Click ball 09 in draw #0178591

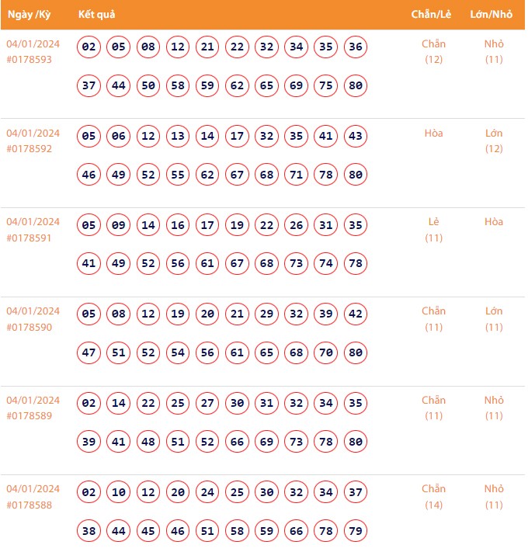119,226
